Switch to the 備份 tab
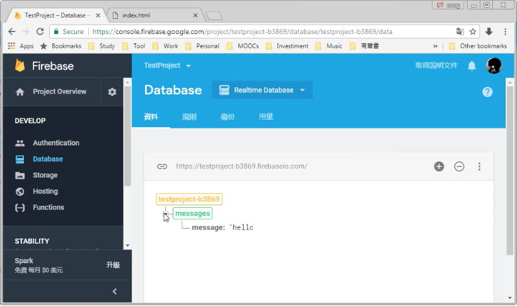 [228, 117]
